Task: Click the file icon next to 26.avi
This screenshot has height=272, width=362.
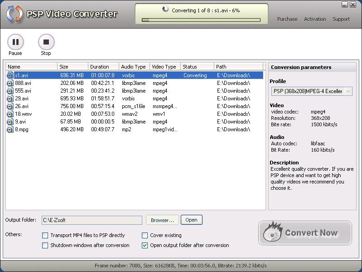Action: pyautogui.click(x=10, y=106)
